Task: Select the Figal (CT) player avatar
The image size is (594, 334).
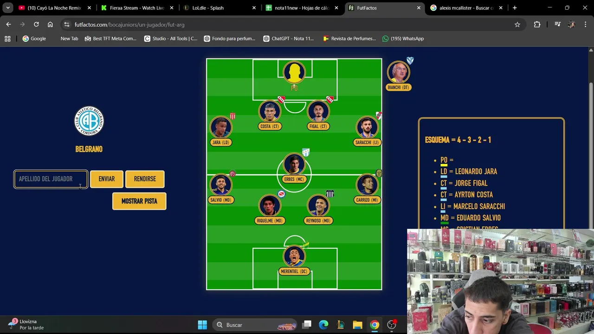Action: 318,112
